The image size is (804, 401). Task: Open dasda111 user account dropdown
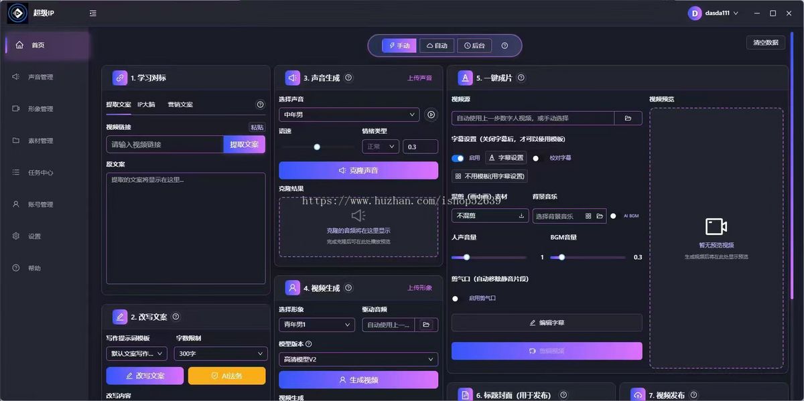[x=714, y=13]
